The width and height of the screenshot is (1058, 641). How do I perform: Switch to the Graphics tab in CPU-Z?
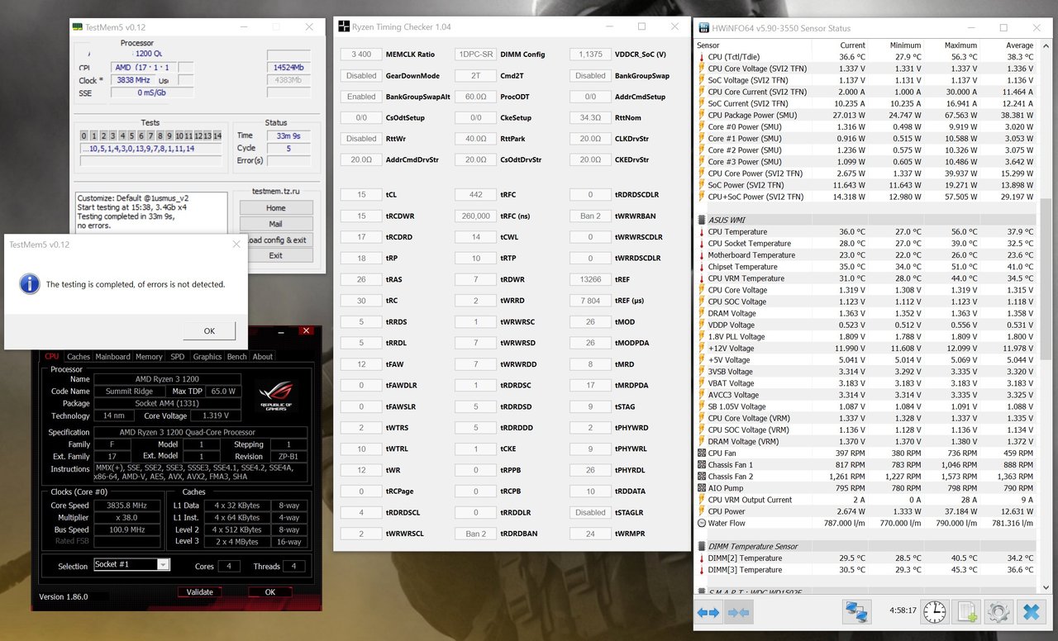[207, 357]
